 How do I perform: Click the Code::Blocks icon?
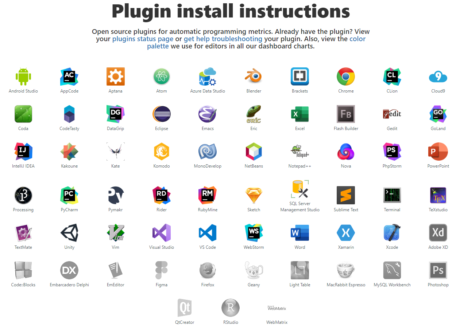(23, 270)
